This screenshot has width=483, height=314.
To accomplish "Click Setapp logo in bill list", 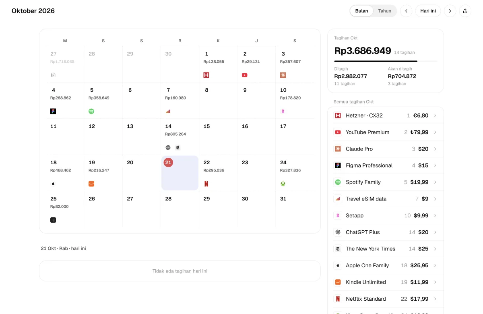I will pos(338,215).
